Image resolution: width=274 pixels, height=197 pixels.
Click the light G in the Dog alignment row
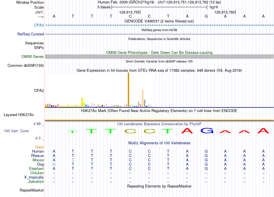click(x=54, y=164)
